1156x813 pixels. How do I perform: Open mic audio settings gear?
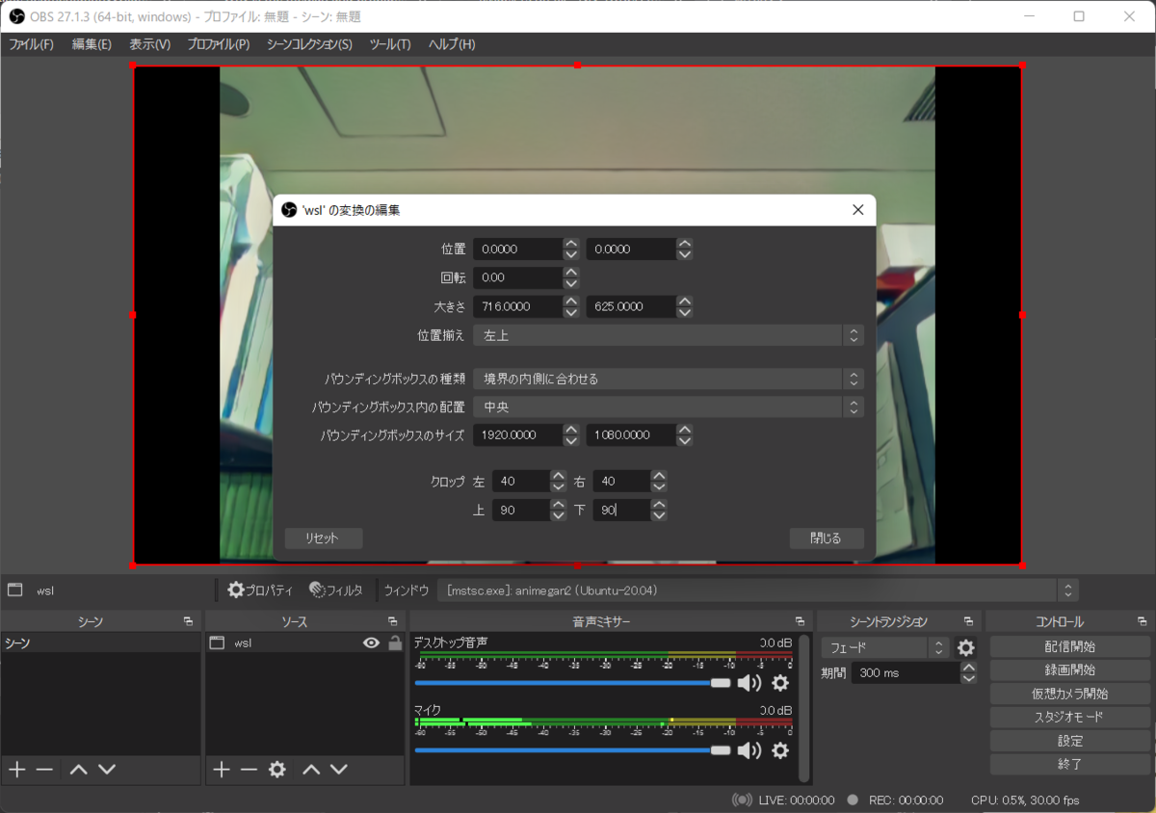click(780, 750)
